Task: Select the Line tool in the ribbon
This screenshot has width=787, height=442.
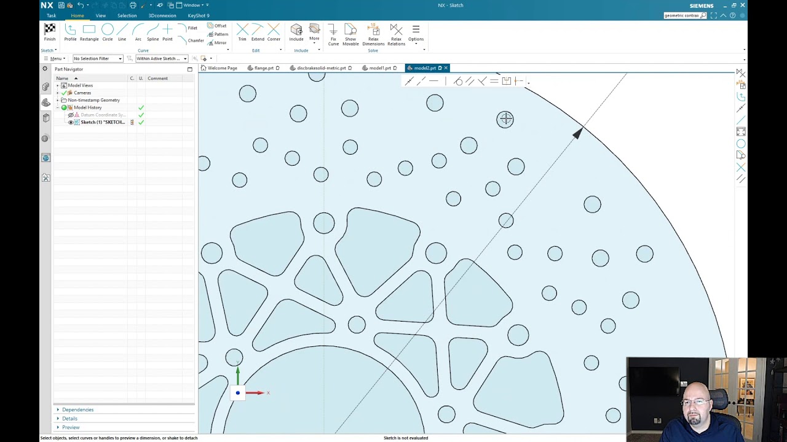Action: (x=122, y=33)
